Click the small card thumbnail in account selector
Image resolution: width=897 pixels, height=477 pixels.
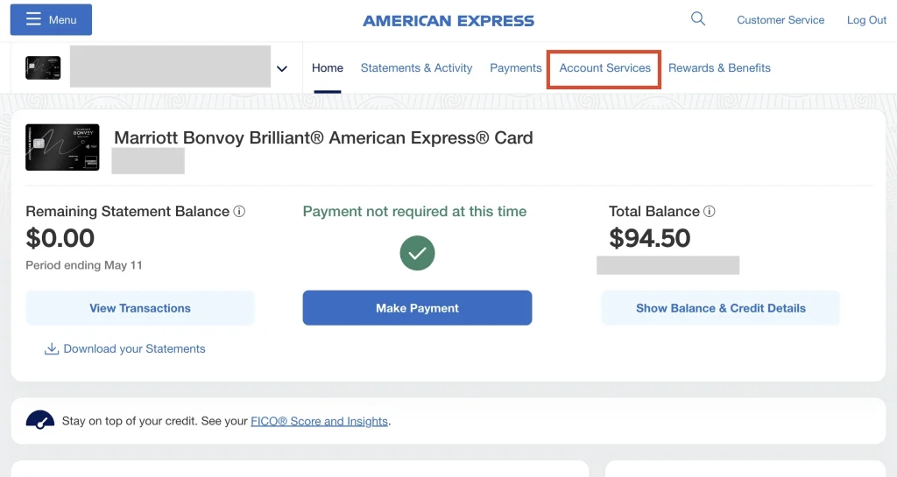pyautogui.click(x=43, y=68)
